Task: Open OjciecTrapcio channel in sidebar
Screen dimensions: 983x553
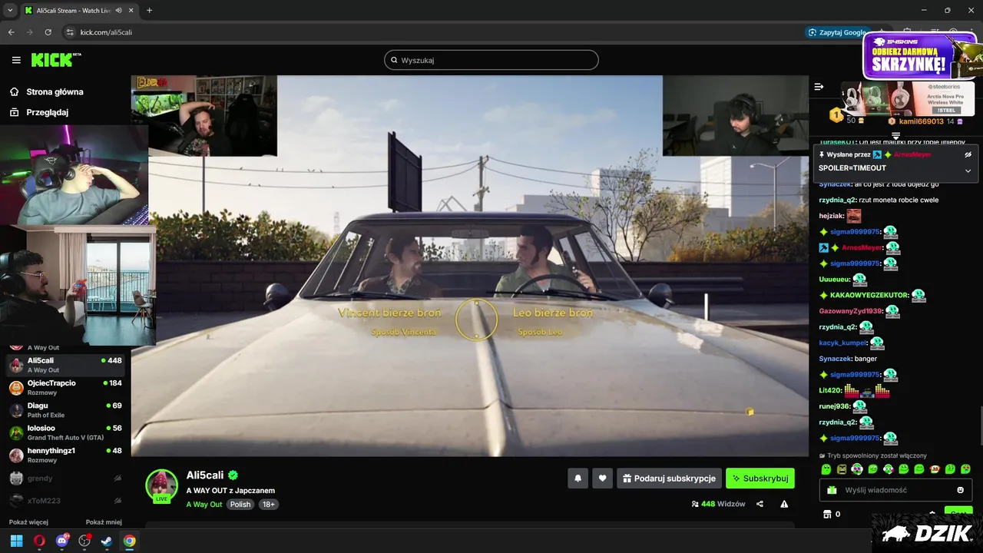Action: pyautogui.click(x=65, y=387)
